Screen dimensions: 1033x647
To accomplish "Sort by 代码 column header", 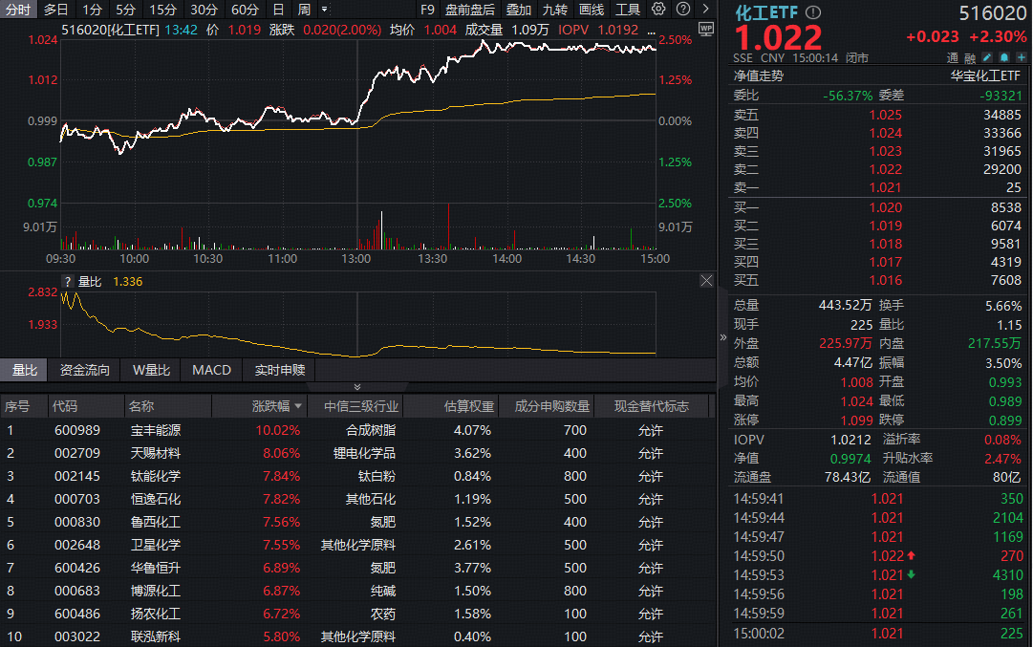I will click(x=65, y=406).
